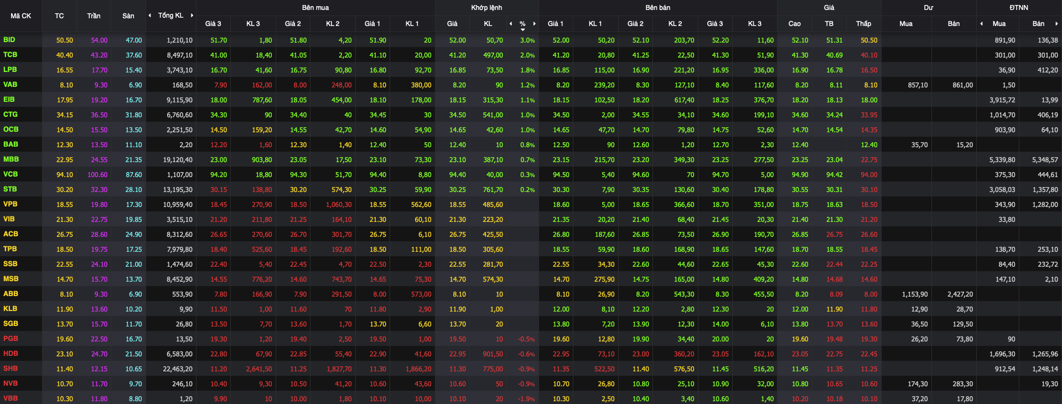Click Giá 3 header under Bên mua
The image size is (1062, 404).
click(213, 24)
